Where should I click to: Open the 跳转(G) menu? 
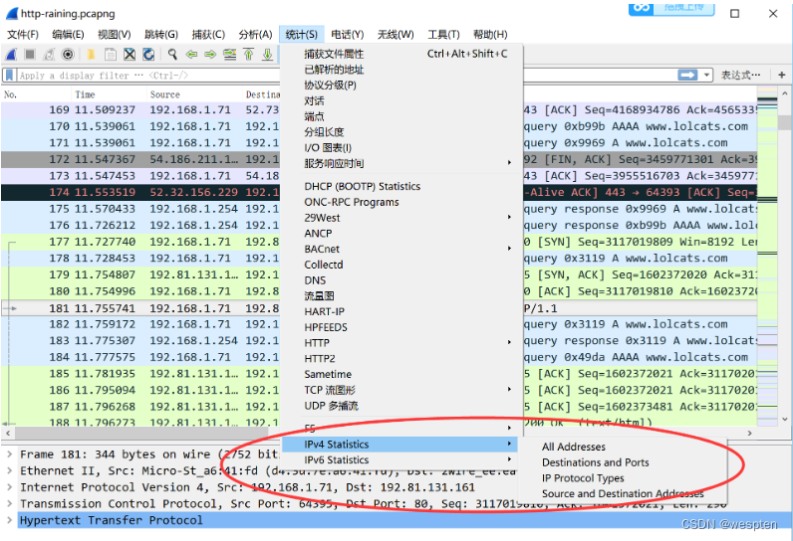160,35
